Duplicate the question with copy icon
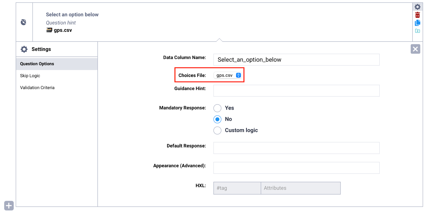The image size is (432, 216). [417, 23]
